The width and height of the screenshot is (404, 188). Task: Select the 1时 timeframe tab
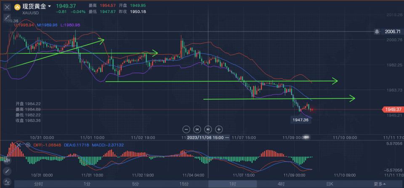click(232, 184)
